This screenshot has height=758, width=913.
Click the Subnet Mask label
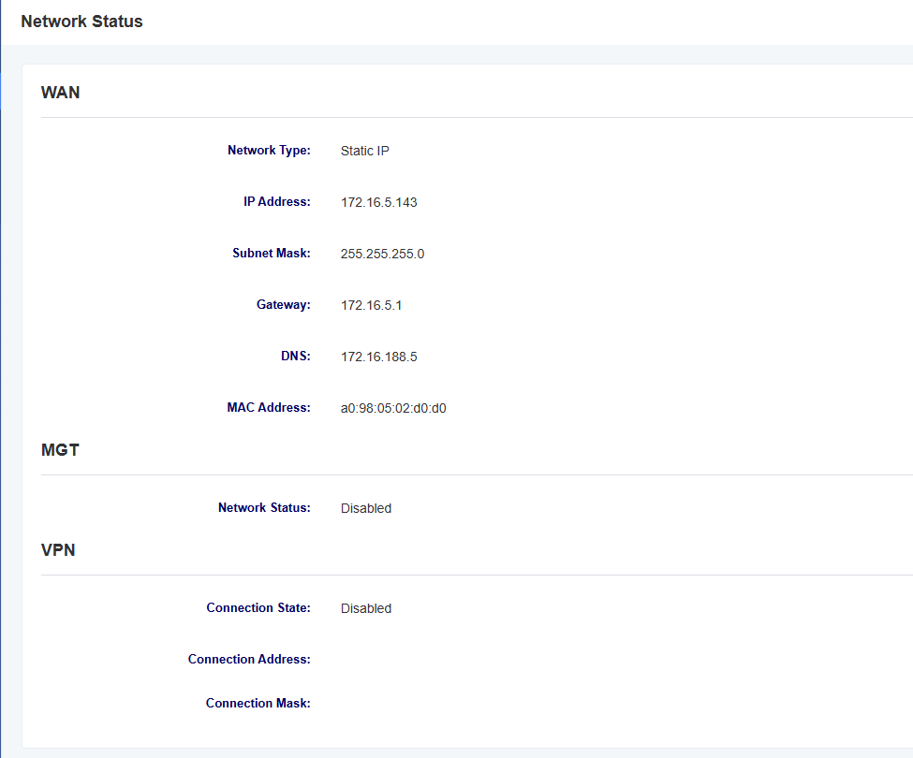(x=272, y=253)
